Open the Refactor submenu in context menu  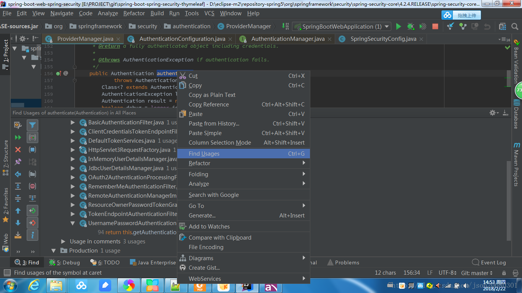coord(244,163)
